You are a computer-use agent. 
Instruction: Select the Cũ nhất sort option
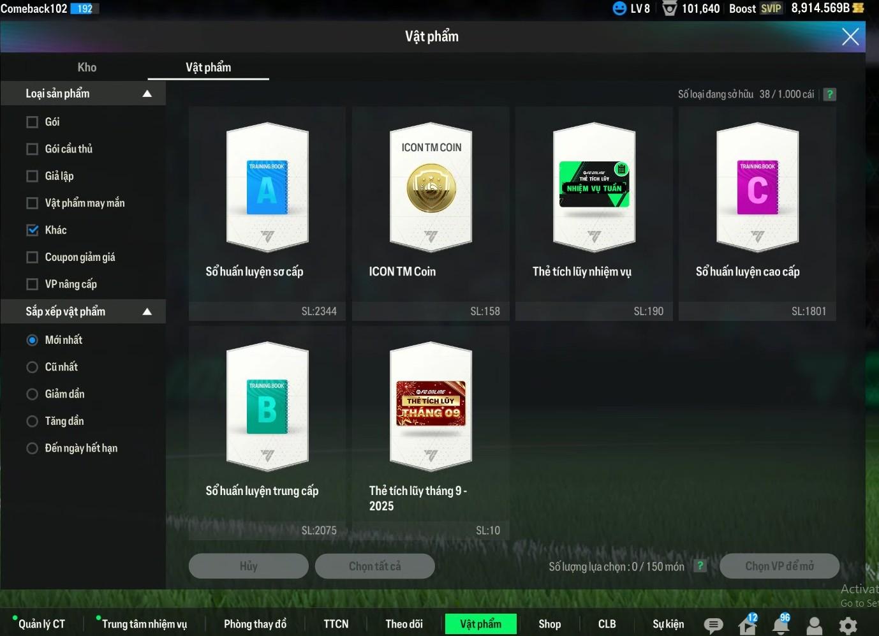(33, 367)
